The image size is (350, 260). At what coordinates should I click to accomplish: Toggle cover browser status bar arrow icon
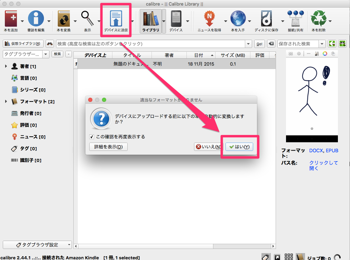click(x=277, y=257)
